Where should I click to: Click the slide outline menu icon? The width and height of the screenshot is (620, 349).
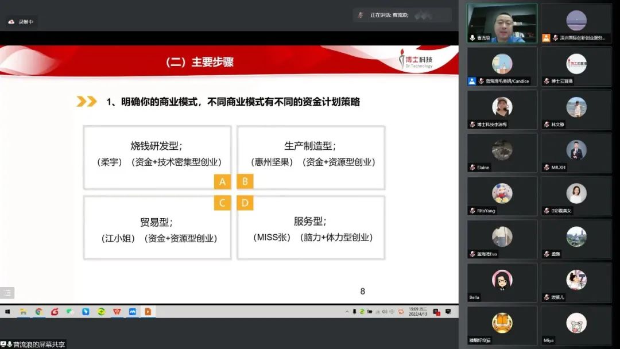coord(7,293)
